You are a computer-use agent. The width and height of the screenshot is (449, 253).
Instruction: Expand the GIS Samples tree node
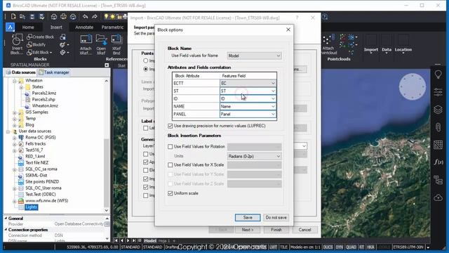click(14, 112)
